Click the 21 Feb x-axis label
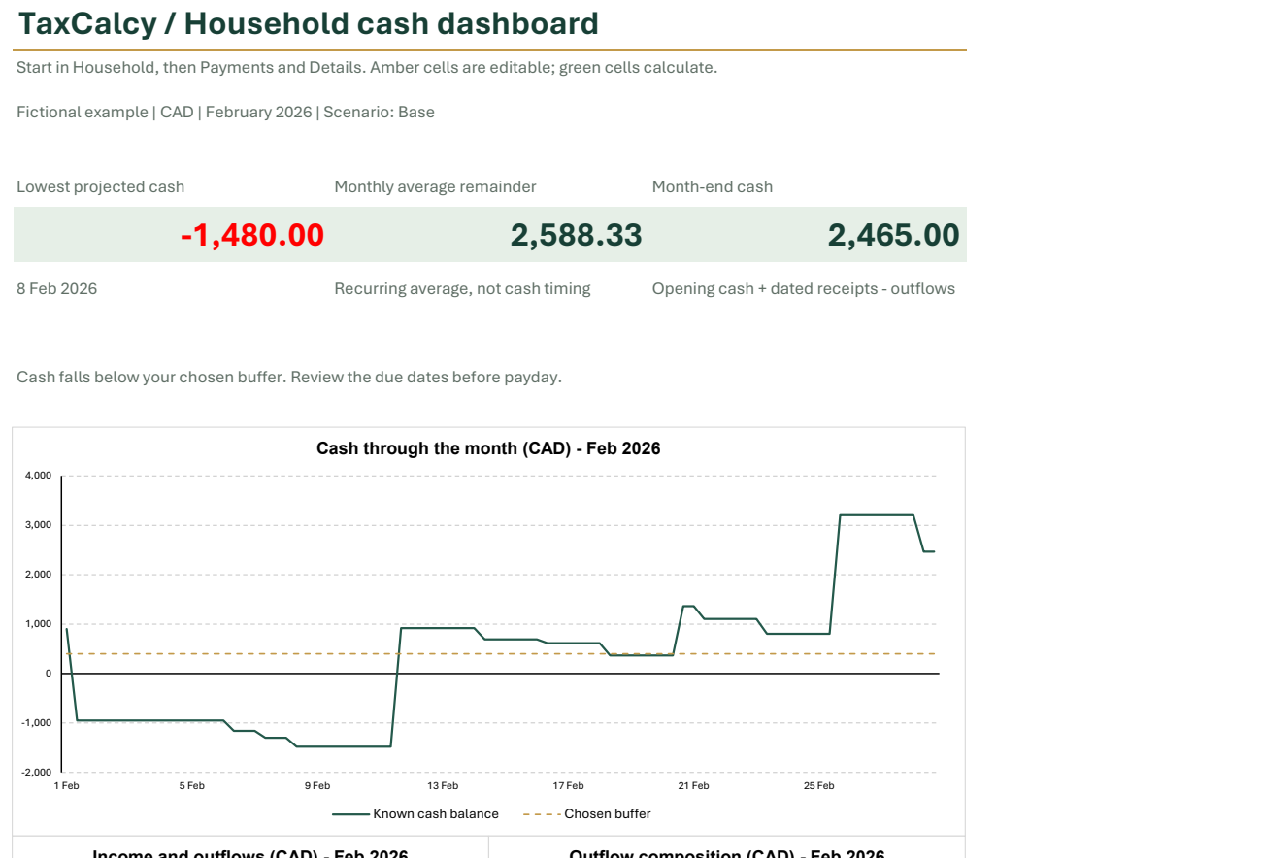This screenshot has width=1262, height=858. [693, 786]
